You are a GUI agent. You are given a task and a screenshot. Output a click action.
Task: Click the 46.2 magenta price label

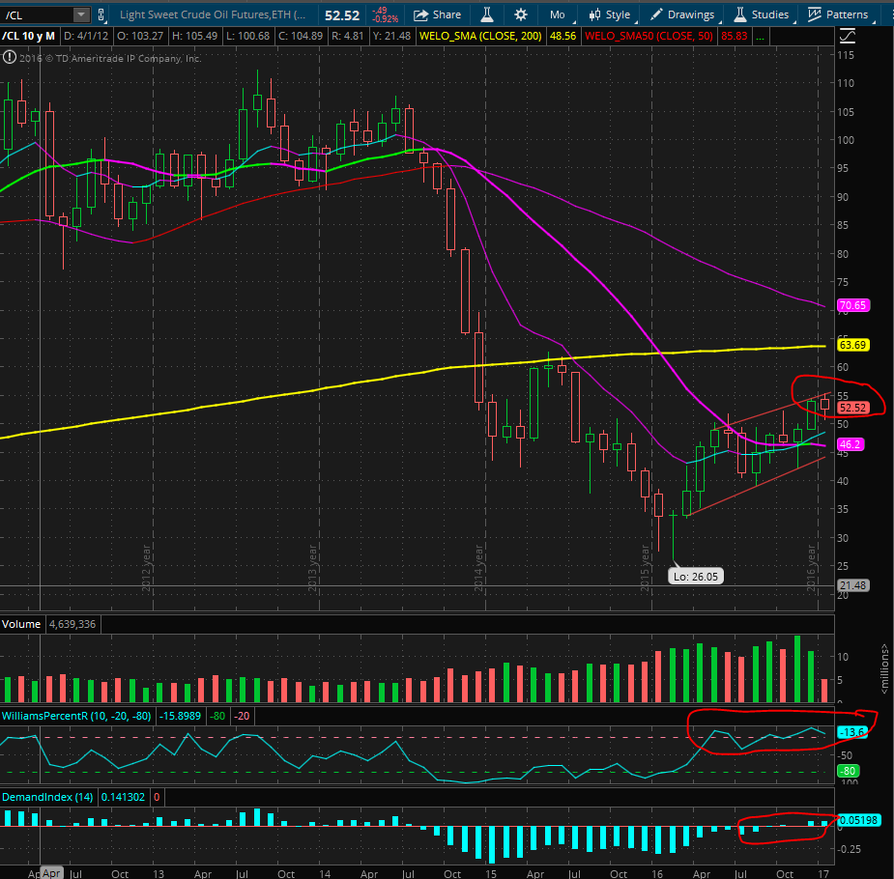tap(851, 444)
